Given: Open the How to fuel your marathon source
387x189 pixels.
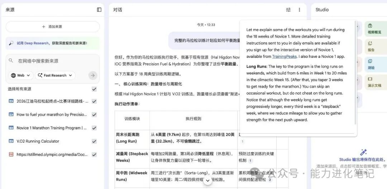Looking at the screenshot, I should coord(52,114).
